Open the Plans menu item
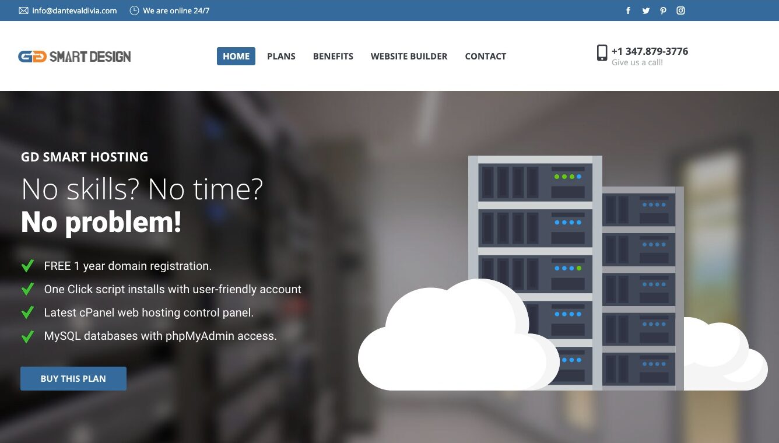This screenshot has width=779, height=443. (x=281, y=57)
